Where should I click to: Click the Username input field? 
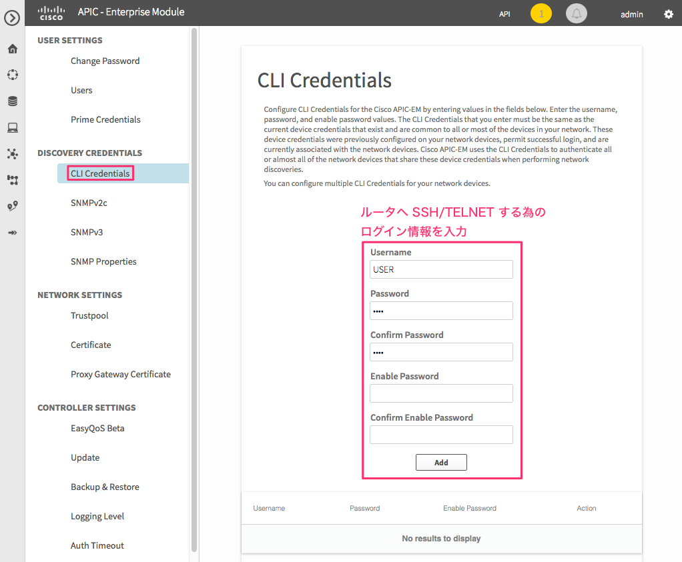click(441, 269)
